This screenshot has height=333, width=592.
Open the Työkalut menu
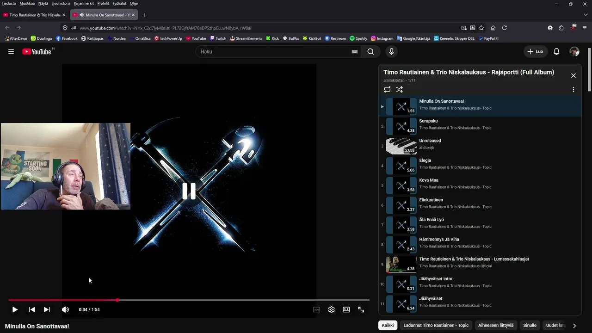point(119,3)
